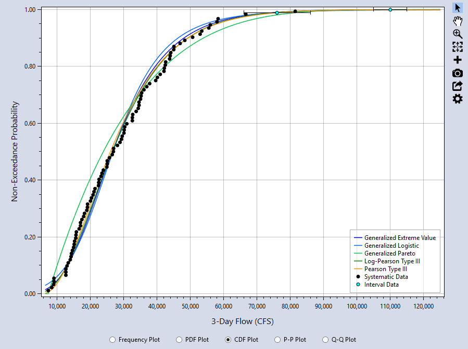This screenshot has width=468, height=349.
Task: Click the 3-Day Flow axis label
Action: coord(242,321)
